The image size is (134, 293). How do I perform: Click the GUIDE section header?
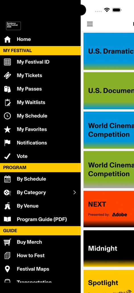pyautogui.click(x=40, y=231)
